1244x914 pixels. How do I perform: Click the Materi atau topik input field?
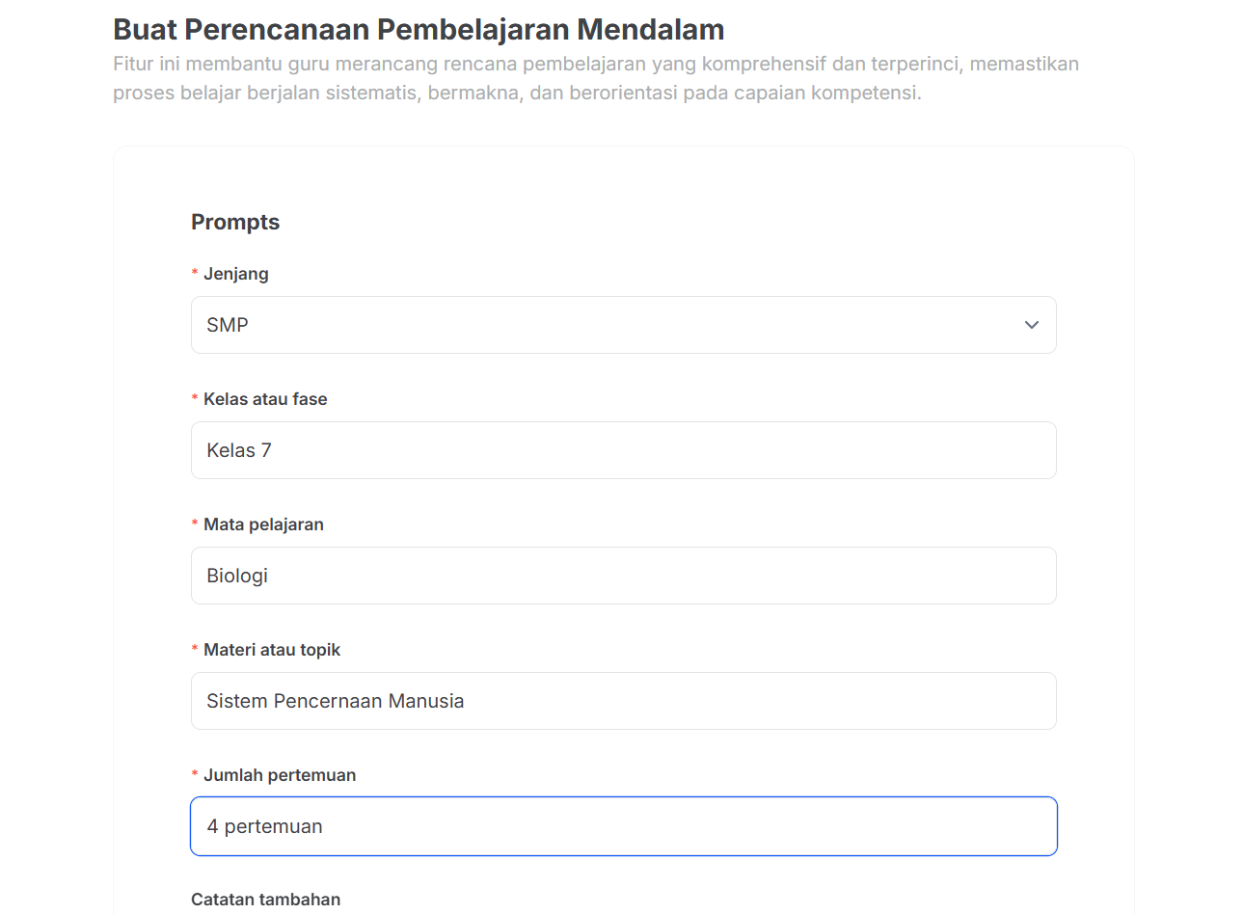(623, 701)
